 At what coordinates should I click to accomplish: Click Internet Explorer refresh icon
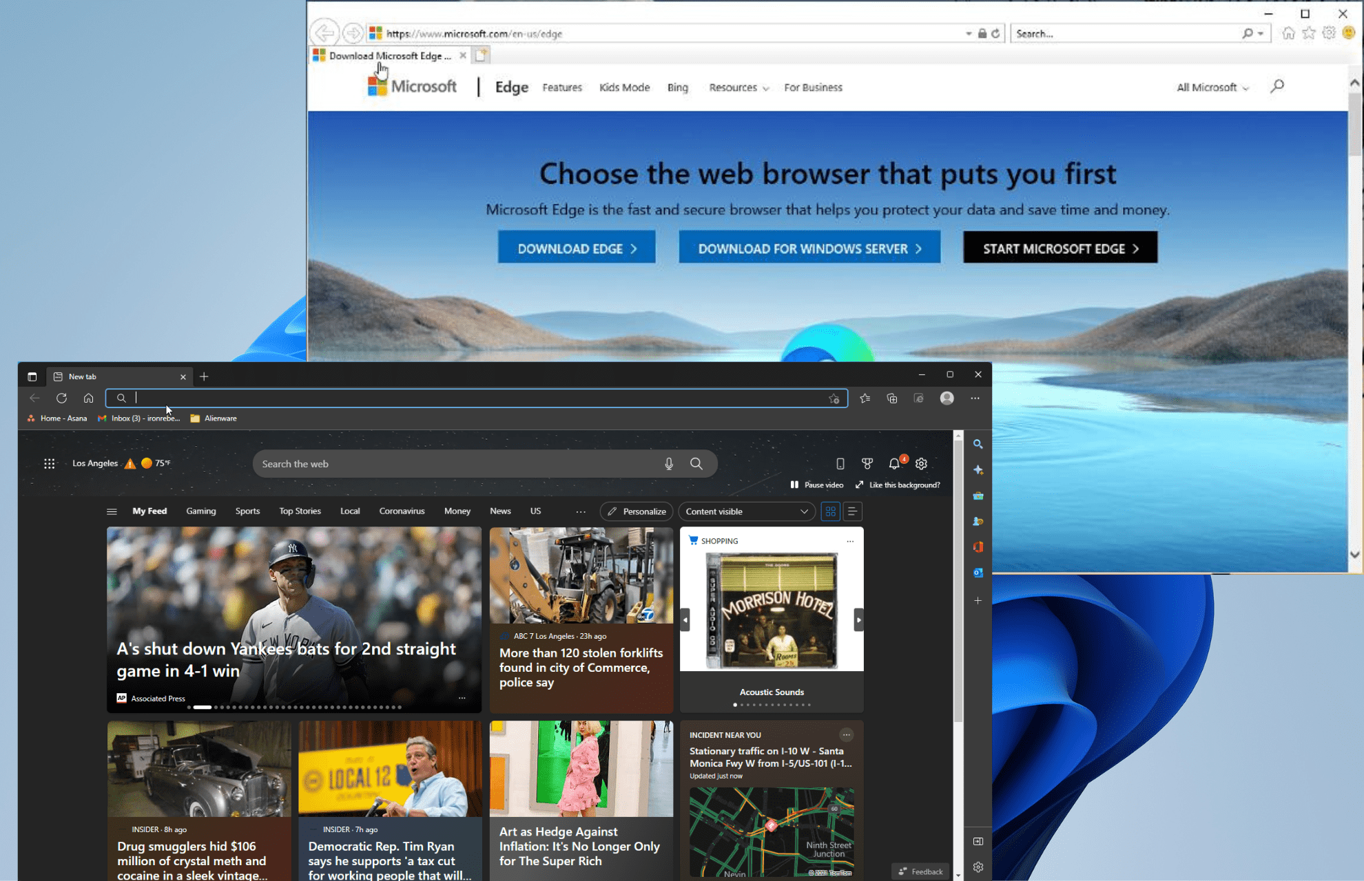(995, 33)
